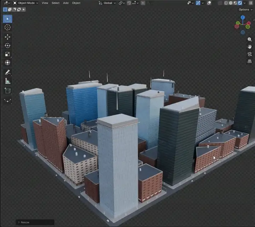The width and height of the screenshot is (255, 227).
Task: Pick the Measure tool
Action: pos(7,81)
